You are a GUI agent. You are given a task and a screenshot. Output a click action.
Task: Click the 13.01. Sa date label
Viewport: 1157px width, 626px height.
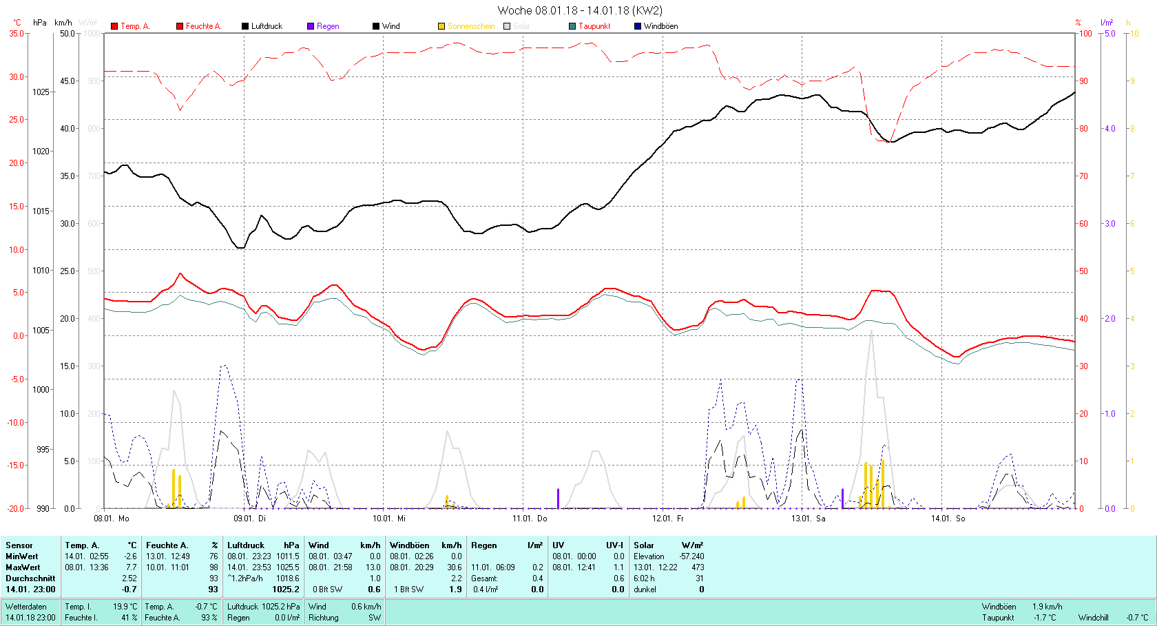pos(809,518)
